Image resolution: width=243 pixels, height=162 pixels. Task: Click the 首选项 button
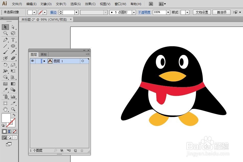coord(222,12)
